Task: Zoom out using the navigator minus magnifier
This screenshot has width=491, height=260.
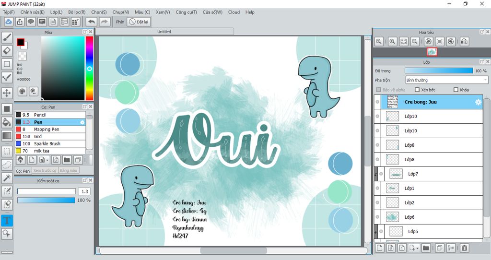Action: [415, 41]
